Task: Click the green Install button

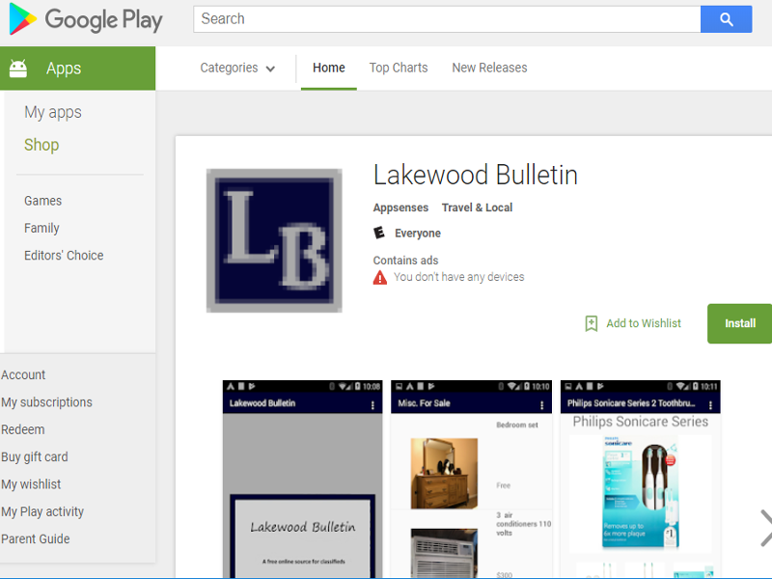Action: (x=739, y=323)
